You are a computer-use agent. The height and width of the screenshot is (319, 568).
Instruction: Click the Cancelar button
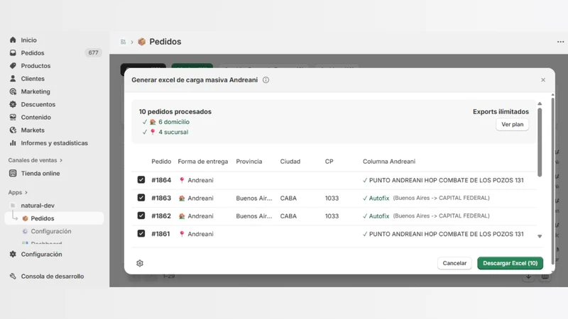click(x=454, y=263)
